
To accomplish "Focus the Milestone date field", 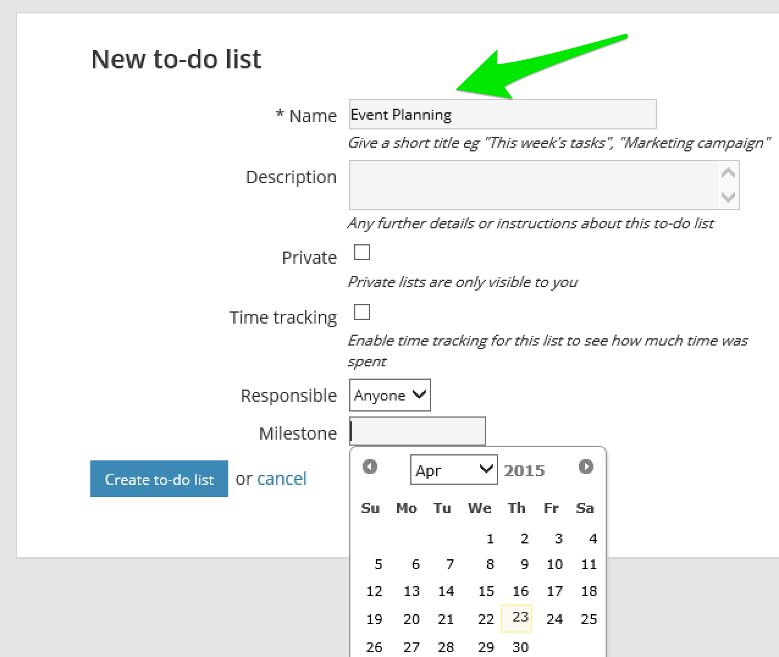I will [417, 432].
